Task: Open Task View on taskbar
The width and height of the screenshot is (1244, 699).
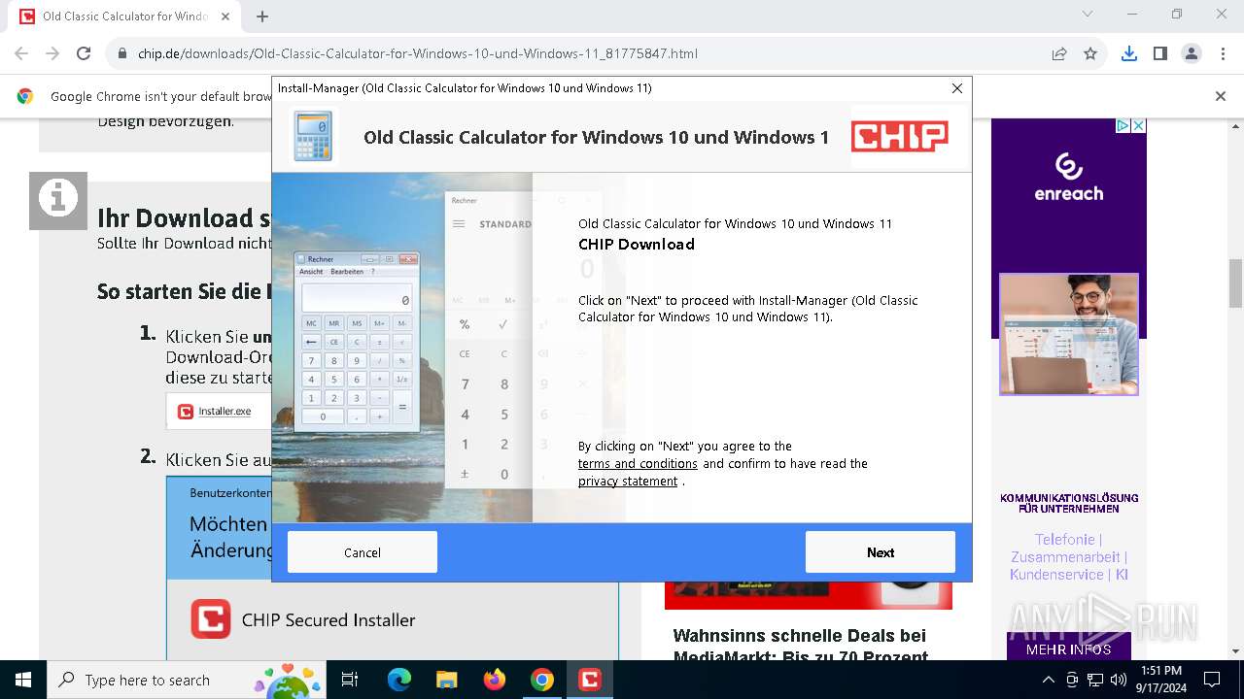Action: pyautogui.click(x=350, y=680)
